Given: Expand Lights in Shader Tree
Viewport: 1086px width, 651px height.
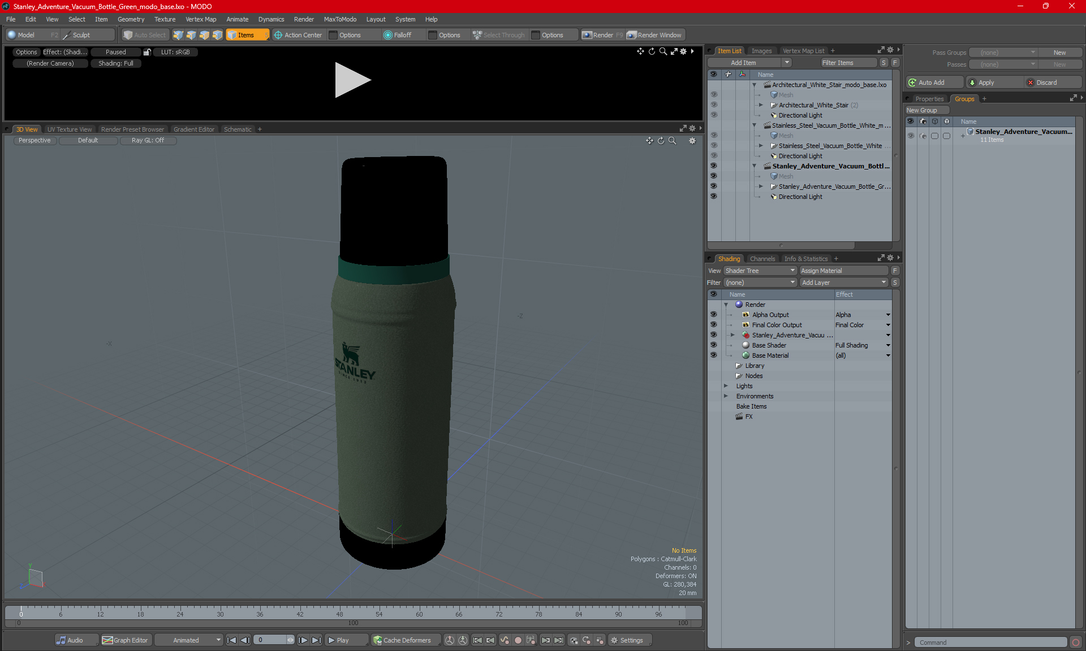Looking at the screenshot, I should click(726, 386).
